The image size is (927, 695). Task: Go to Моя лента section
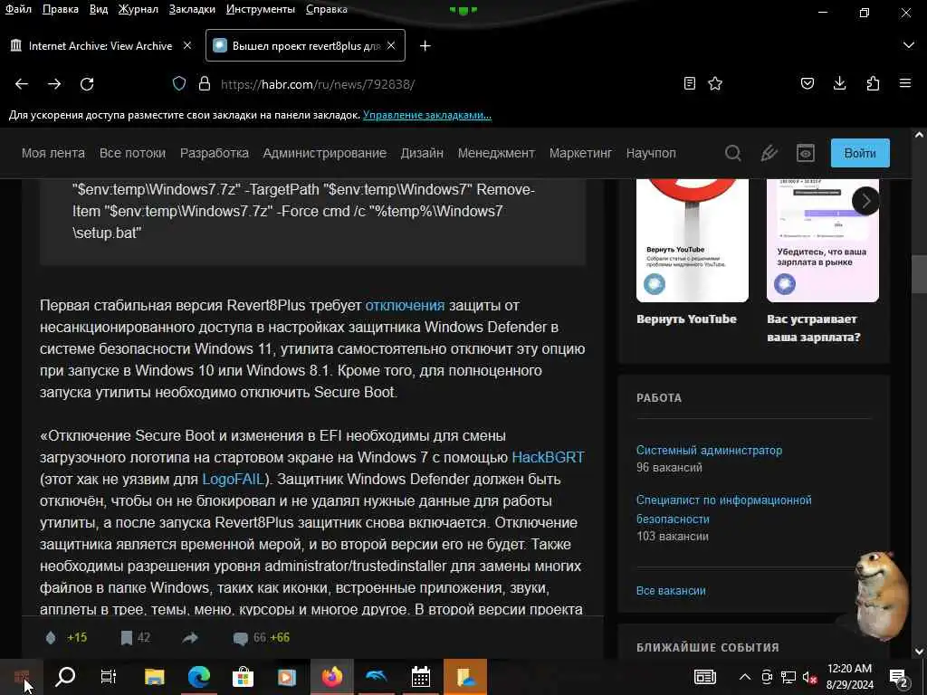(x=53, y=153)
